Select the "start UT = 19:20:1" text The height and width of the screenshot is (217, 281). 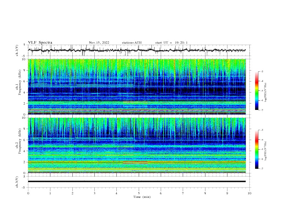171,43
